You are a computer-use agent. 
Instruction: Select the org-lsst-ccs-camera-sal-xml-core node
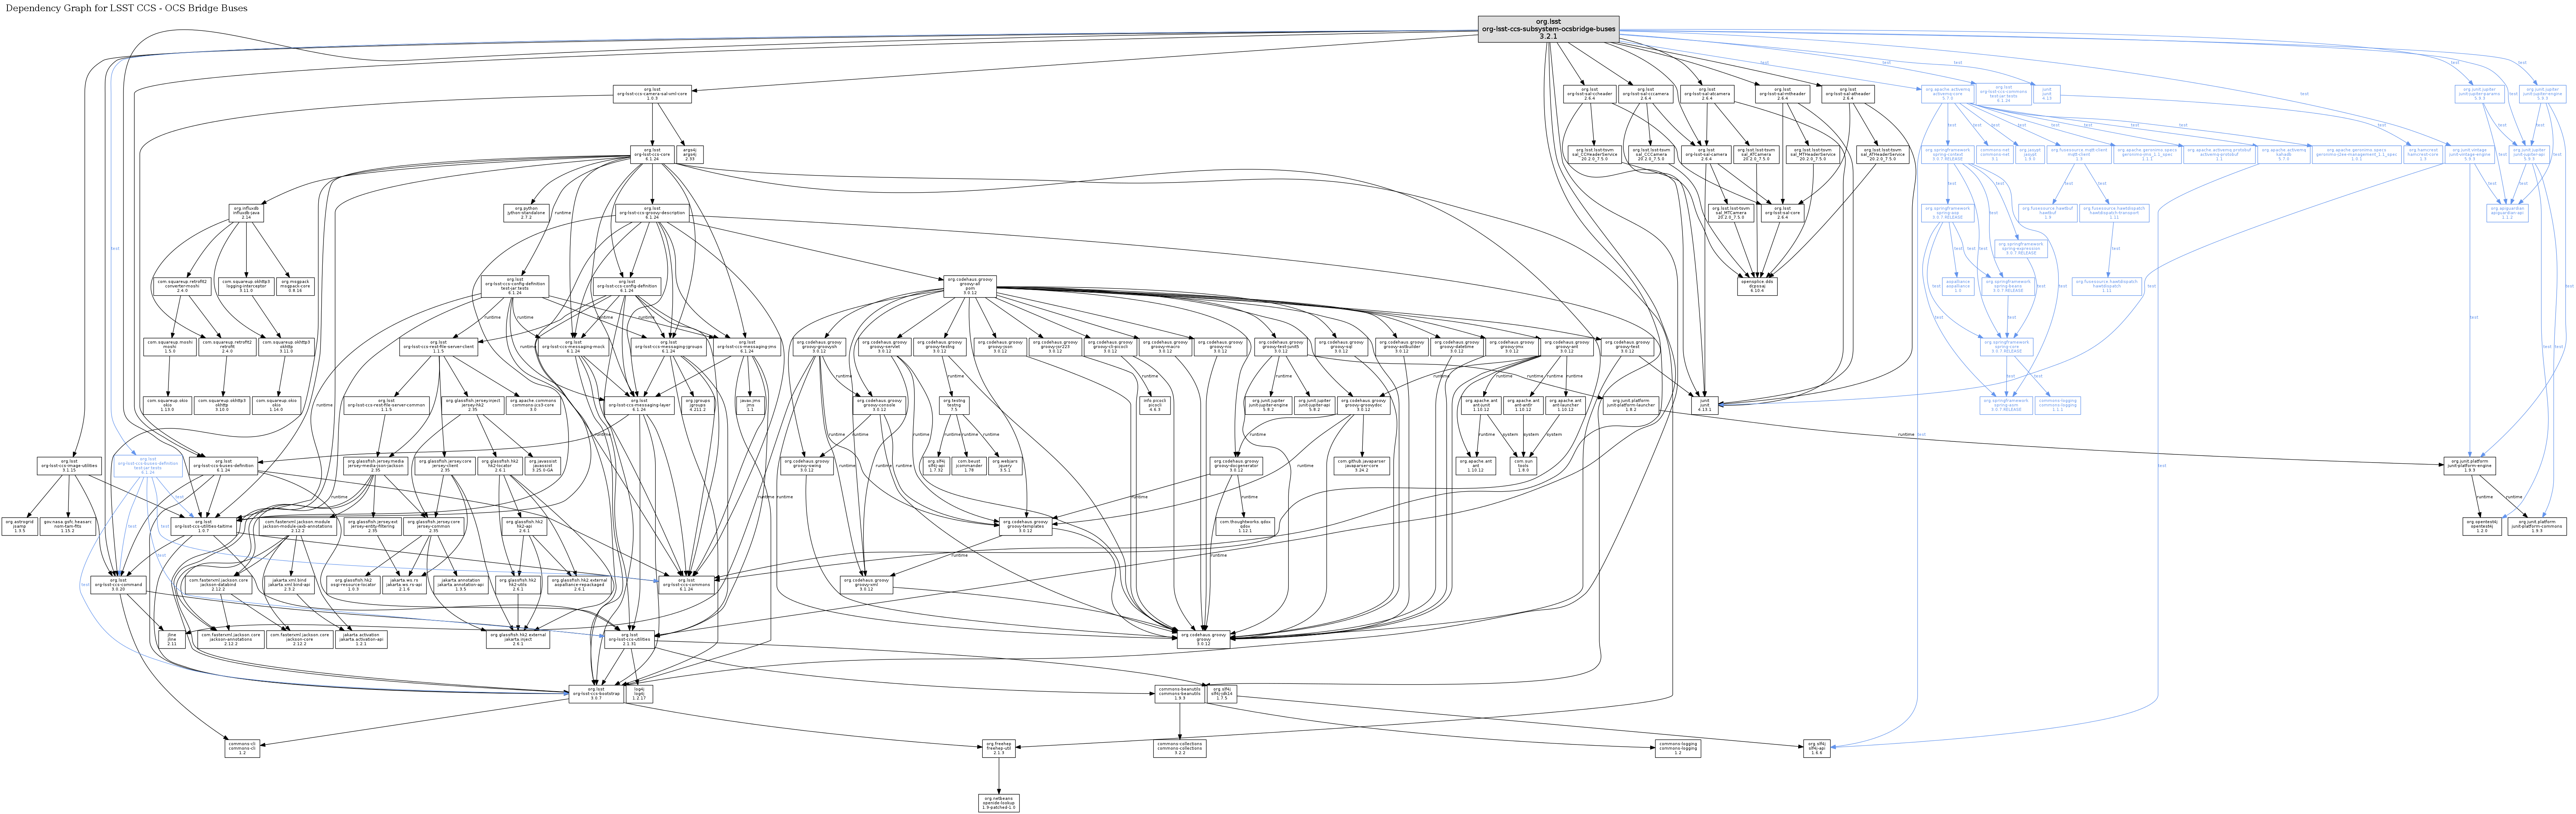[652, 95]
